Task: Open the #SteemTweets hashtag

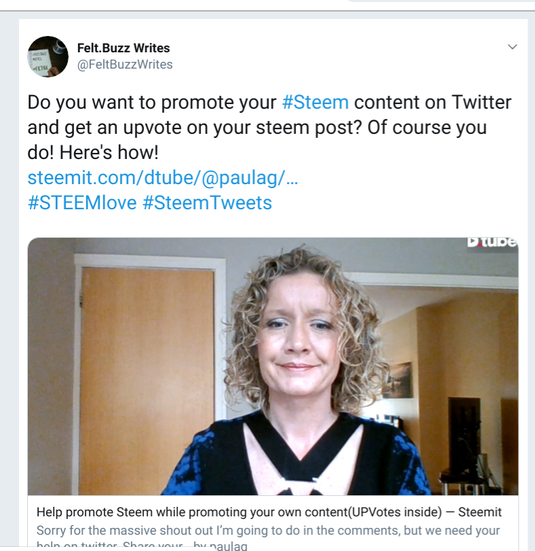Action: coord(207,202)
